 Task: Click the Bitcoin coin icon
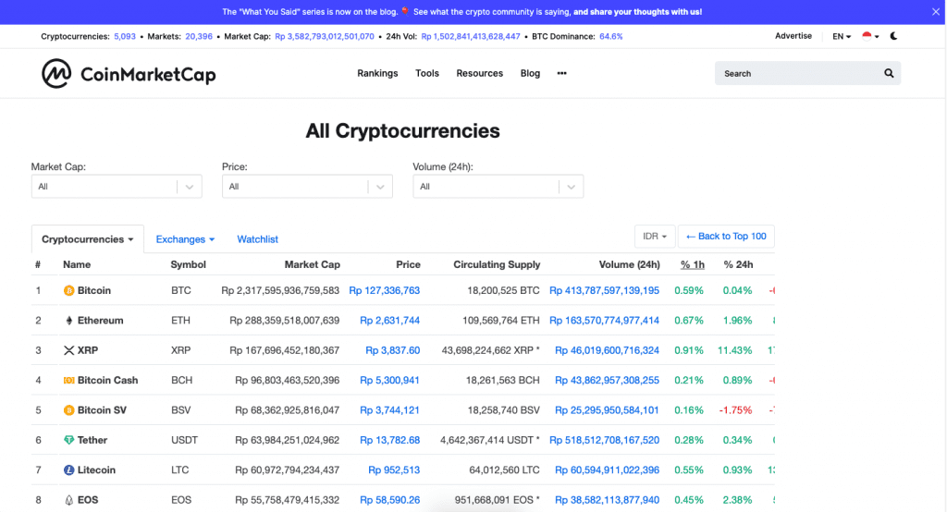pos(68,290)
